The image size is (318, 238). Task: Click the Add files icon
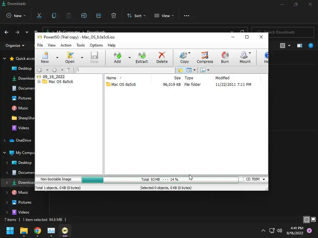[117, 57]
